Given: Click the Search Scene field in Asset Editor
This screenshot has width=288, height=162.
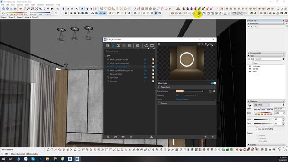Looking at the screenshot, I should (x=130, y=51).
